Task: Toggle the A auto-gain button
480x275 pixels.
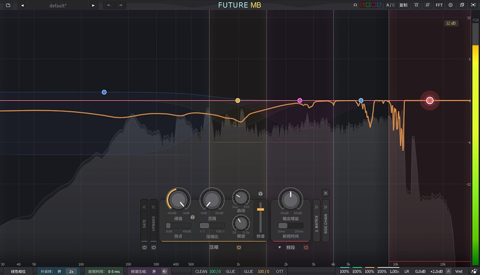Action: point(448,271)
